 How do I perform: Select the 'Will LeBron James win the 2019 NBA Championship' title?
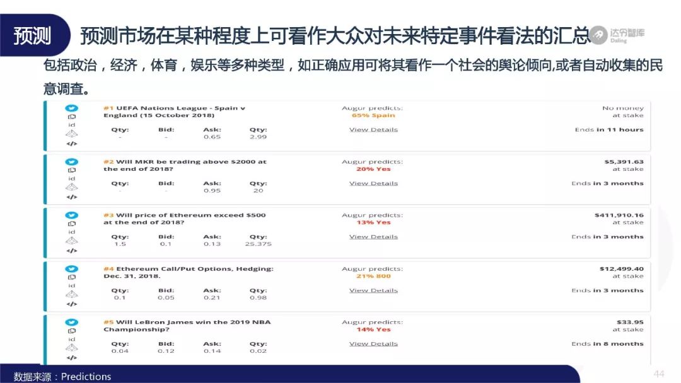click(x=187, y=326)
